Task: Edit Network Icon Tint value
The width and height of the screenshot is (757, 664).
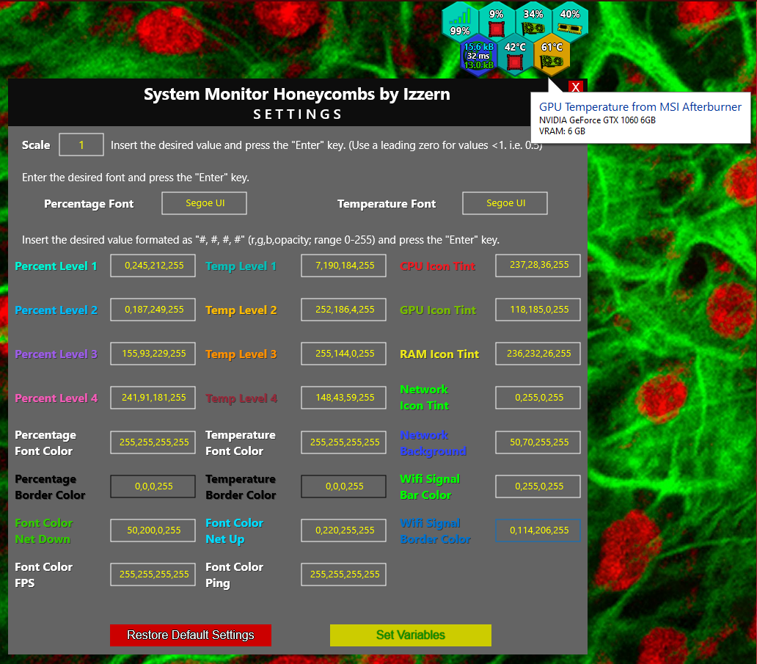Action: tap(538, 398)
